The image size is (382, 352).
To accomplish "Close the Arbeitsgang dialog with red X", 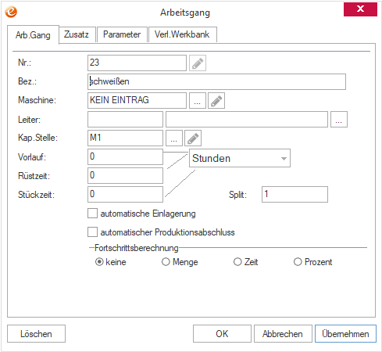I will tap(360, 9).
